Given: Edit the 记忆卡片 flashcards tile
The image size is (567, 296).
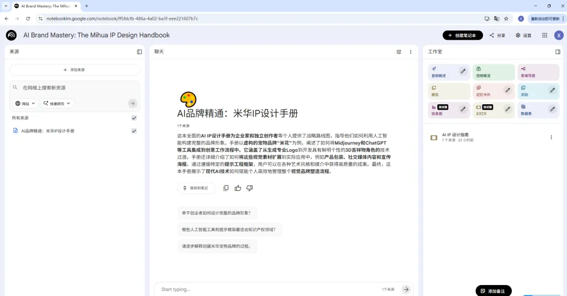Looking at the screenshot, I should (x=508, y=90).
